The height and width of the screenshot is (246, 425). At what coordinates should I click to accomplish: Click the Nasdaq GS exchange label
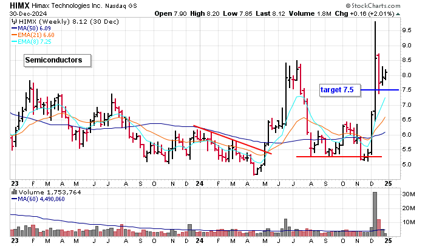(121, 5)
